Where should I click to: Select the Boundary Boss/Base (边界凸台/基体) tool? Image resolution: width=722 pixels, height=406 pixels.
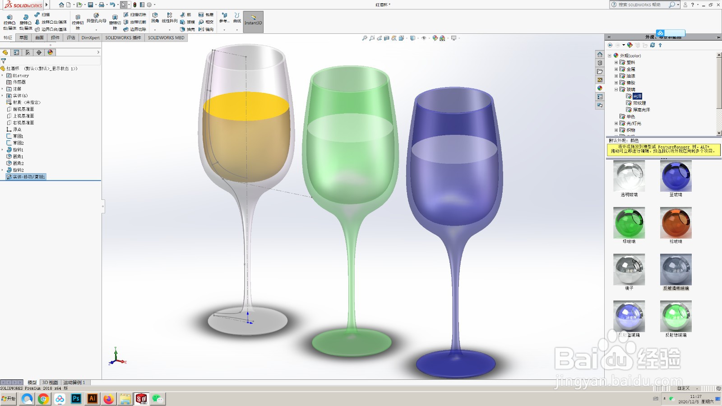coord(51,29)
